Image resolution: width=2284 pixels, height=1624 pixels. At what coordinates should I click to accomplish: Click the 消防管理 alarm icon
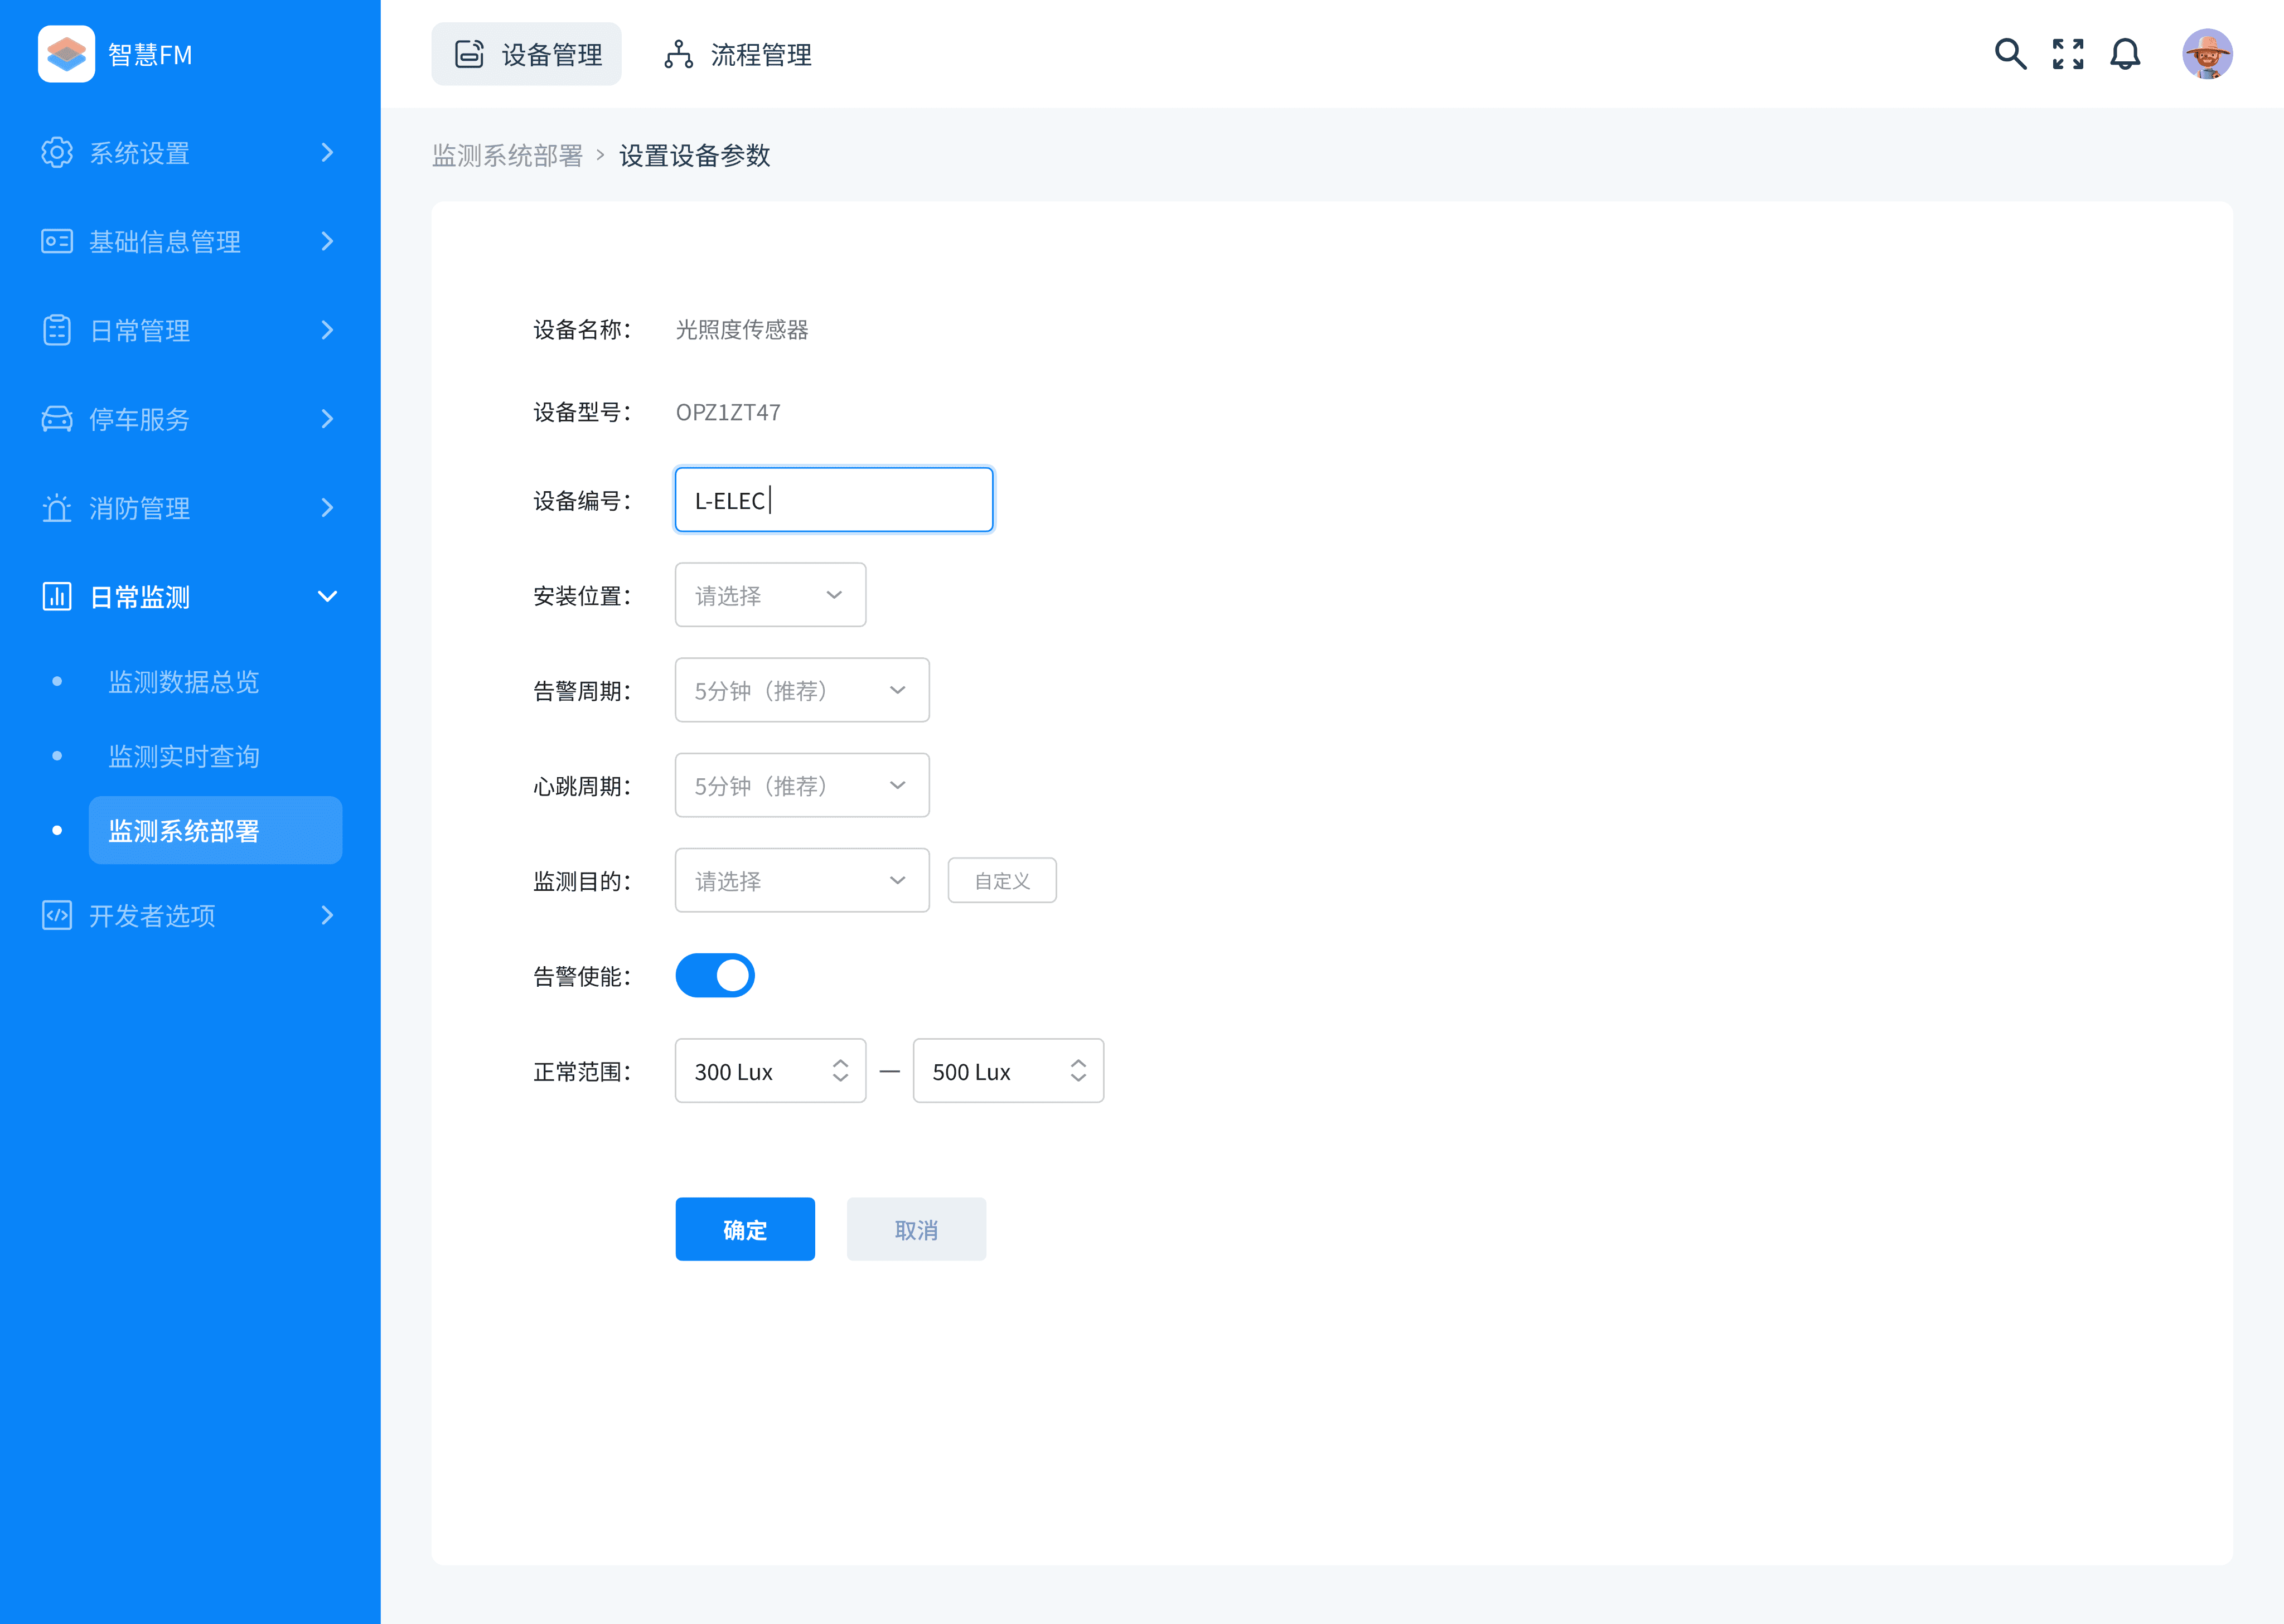[x=57, y=508]
